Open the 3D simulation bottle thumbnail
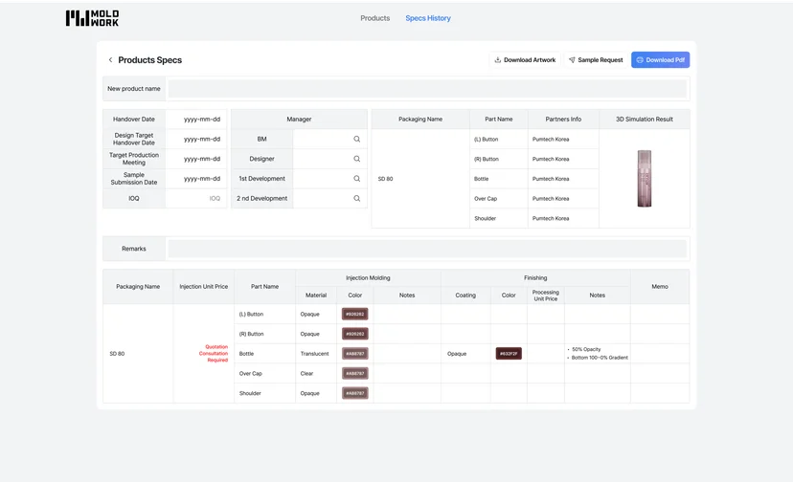The image size is (793, 482). pos(645,178)
